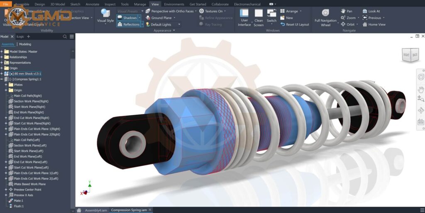The height and width of the screenshot is (213, 425).
Task: Open the Visual Style gallery
Action: (105, 16)
